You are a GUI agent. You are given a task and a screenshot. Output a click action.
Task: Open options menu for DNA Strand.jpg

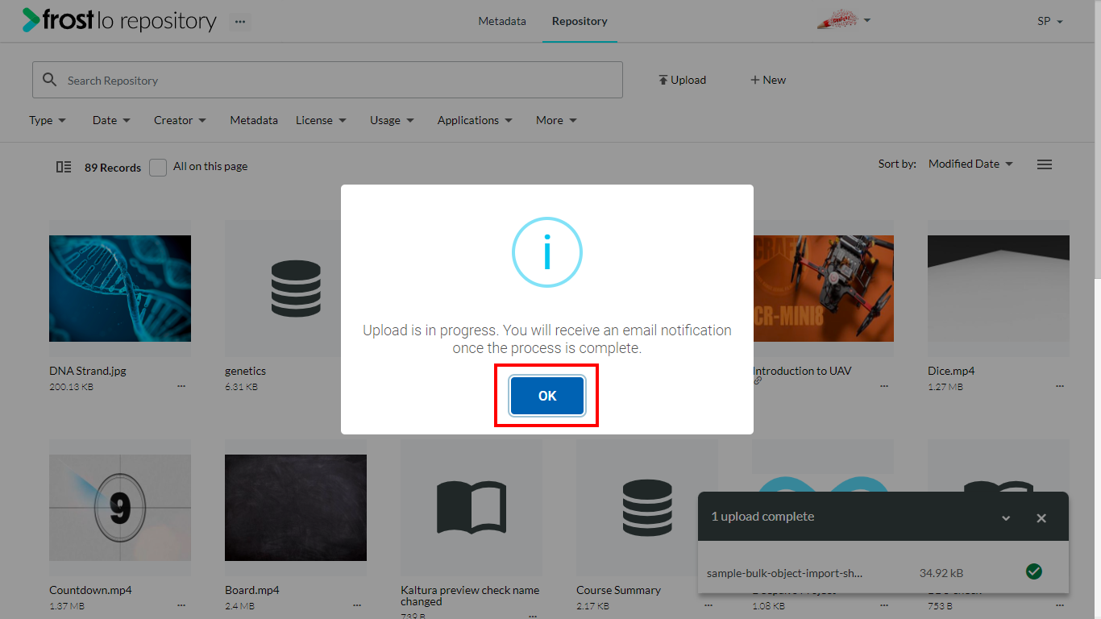pos(181,386)
